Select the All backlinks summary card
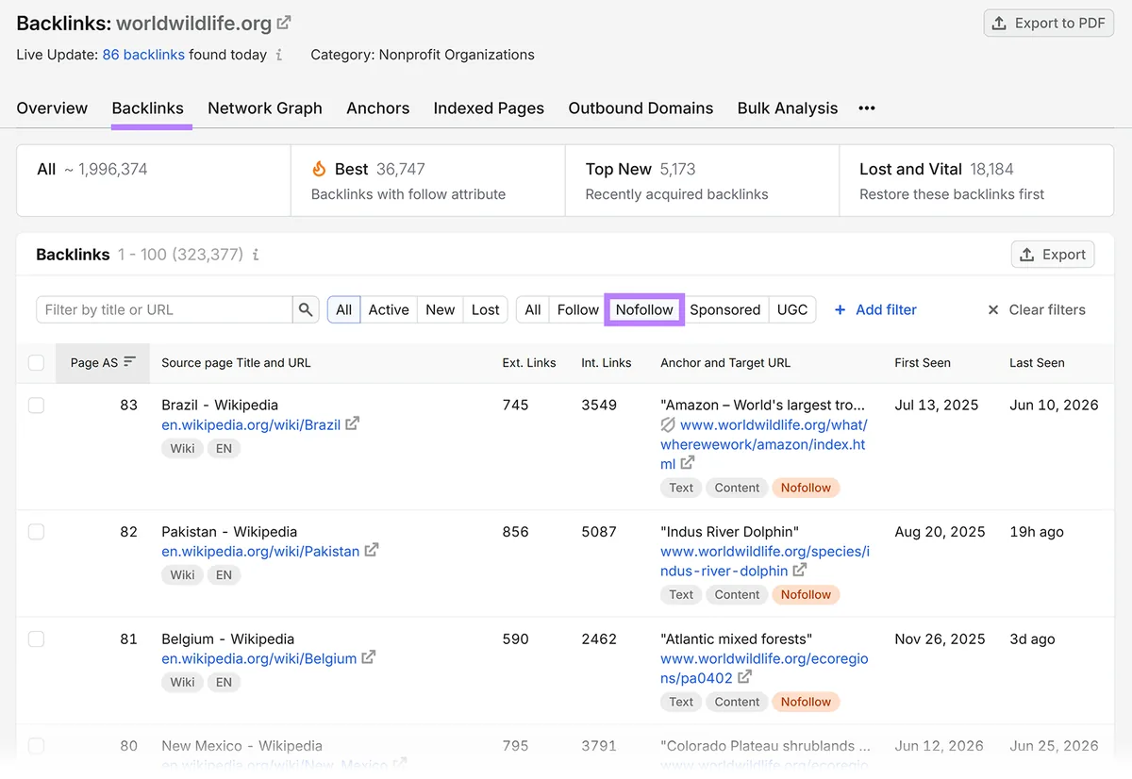The height and width of the screenshot is (779, 1132). [154, 180]
